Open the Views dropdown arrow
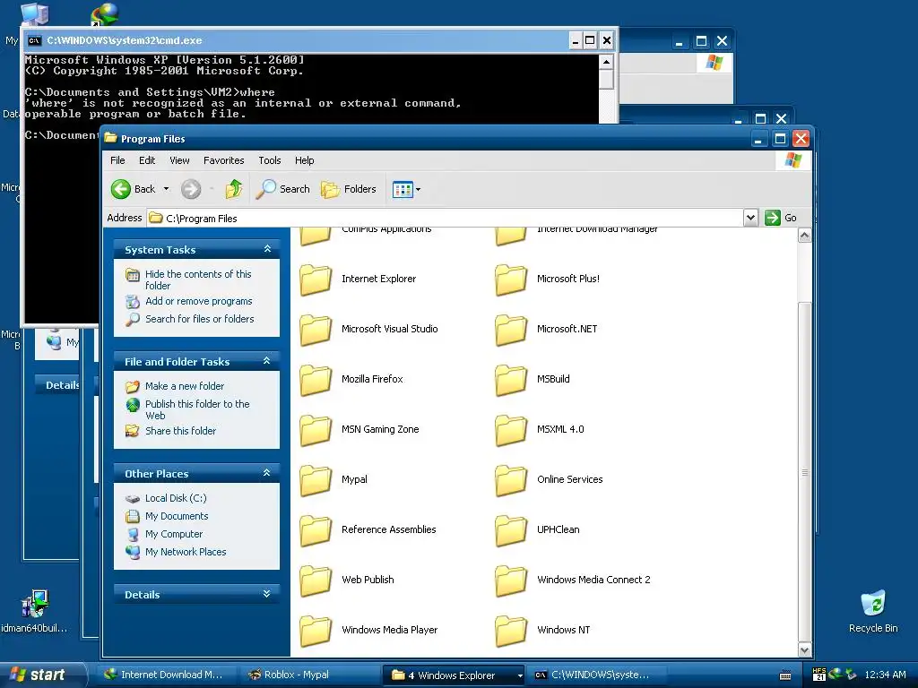Viewport: 918px width, 688px height. (418, 190)
